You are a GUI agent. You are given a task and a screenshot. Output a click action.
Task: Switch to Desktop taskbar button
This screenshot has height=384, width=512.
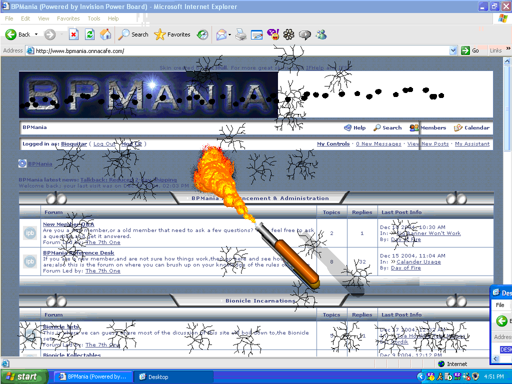pos(173,376)
